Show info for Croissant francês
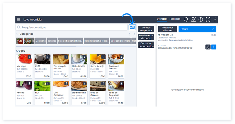235x124 pixels. (122, 57)
